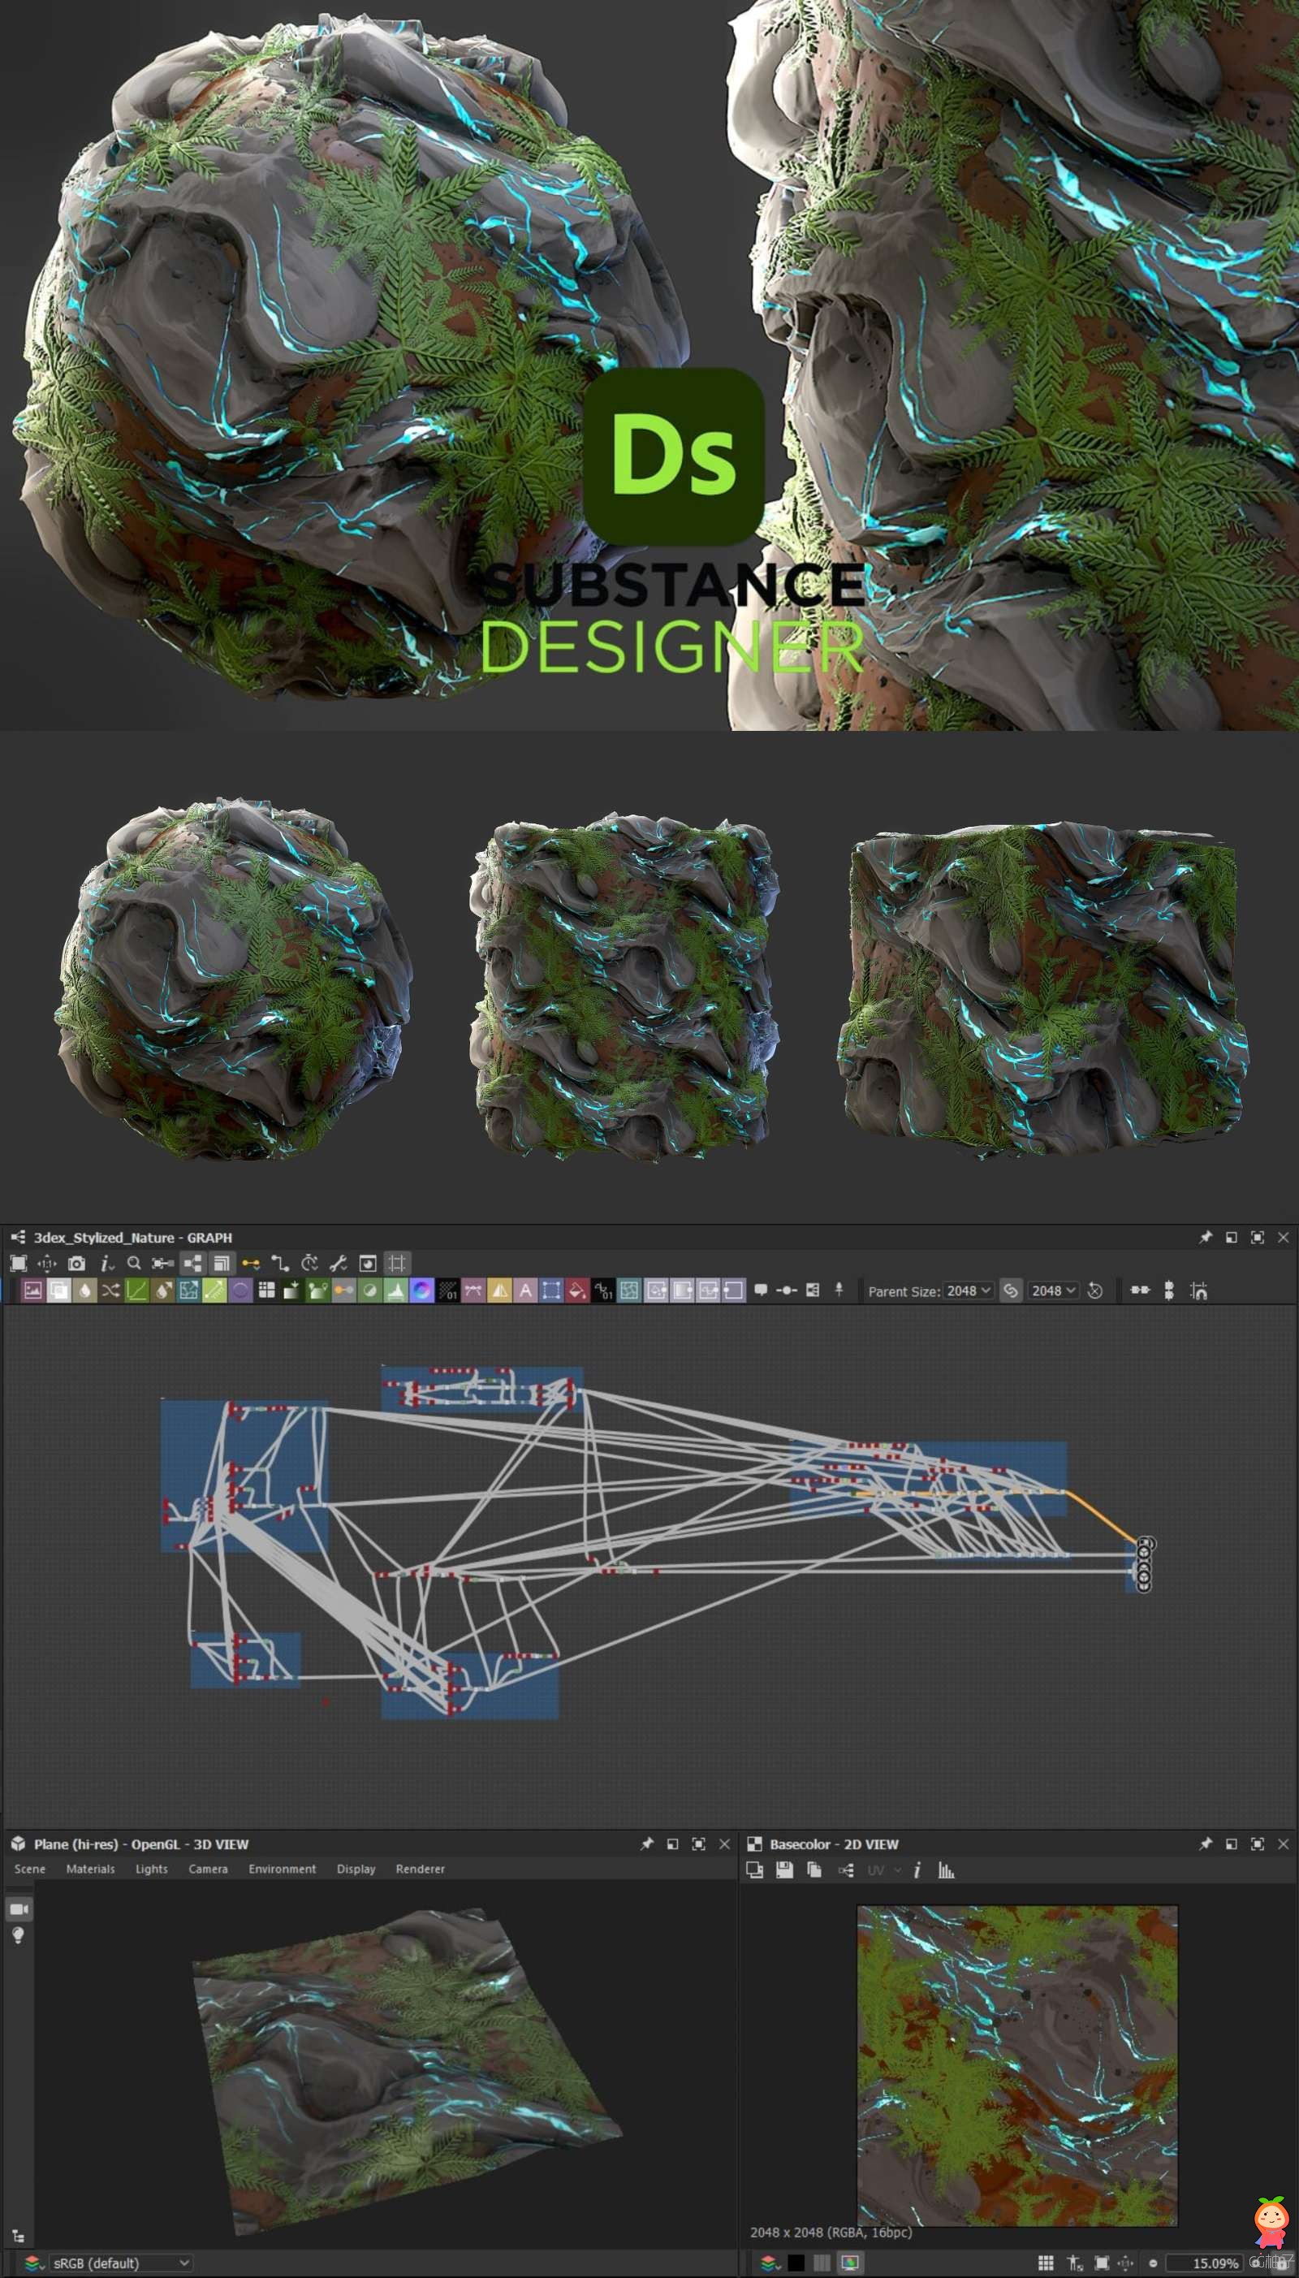Open the Display menu in 3D View
Viewport: 1299px width, 2278px height.
pyautogui.click(x=356, y=1869)
